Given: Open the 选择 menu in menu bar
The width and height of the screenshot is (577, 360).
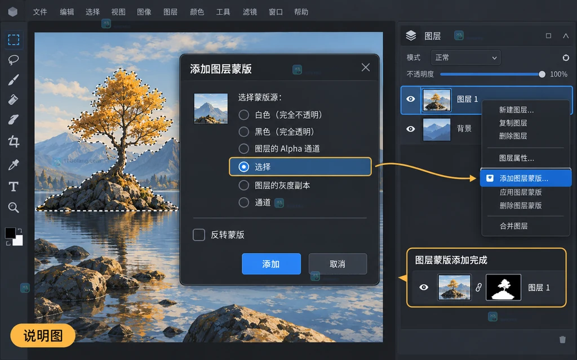Looking at the screenshot, I should (x=92, y=12).
